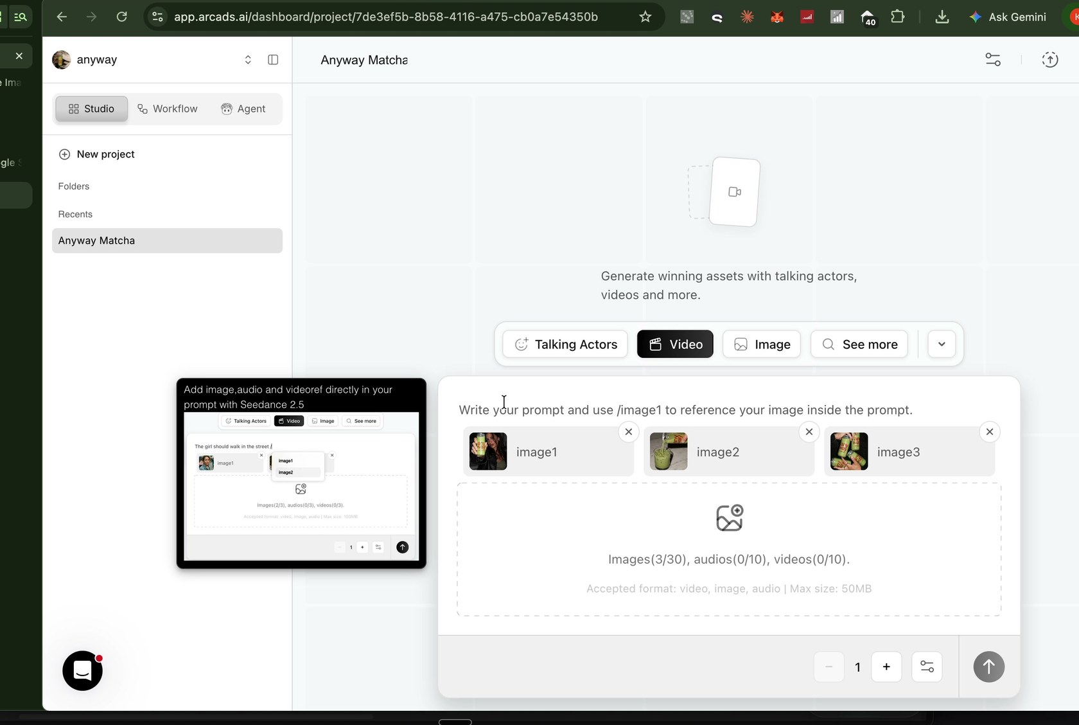Expand the mode options chevron dropdown
The image size is (1079, 725).
(x=942, y=345)
